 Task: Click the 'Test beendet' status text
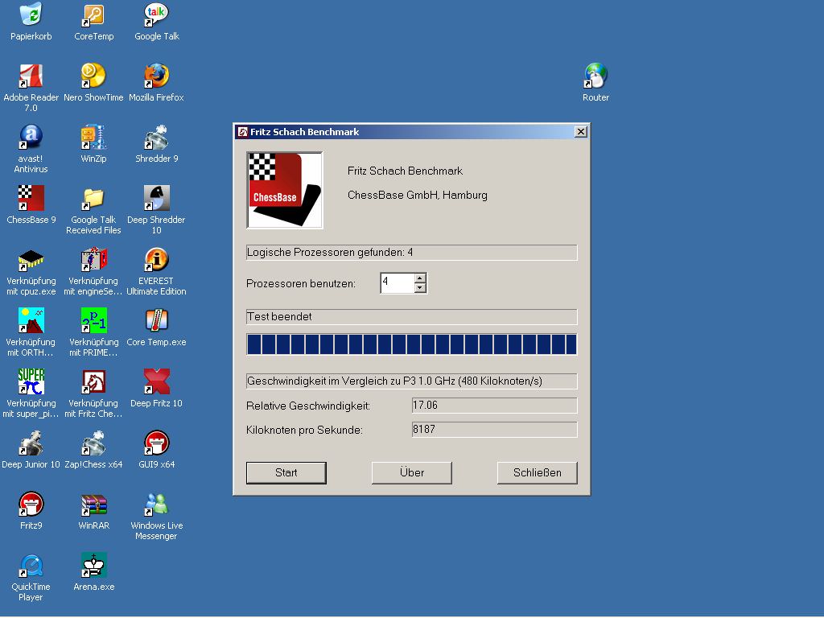[x=279, y=317]
